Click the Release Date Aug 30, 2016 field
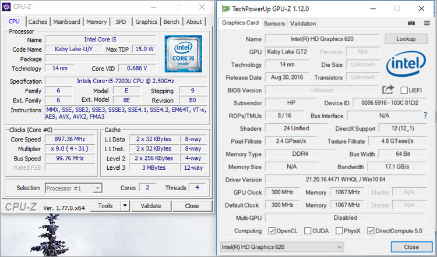The height and width of the screenshot is (257, 437). (x=287, y=77)
